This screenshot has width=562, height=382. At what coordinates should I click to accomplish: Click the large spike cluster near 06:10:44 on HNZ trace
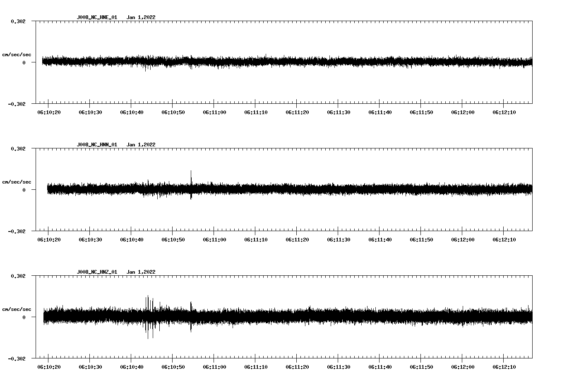(148, 306)
